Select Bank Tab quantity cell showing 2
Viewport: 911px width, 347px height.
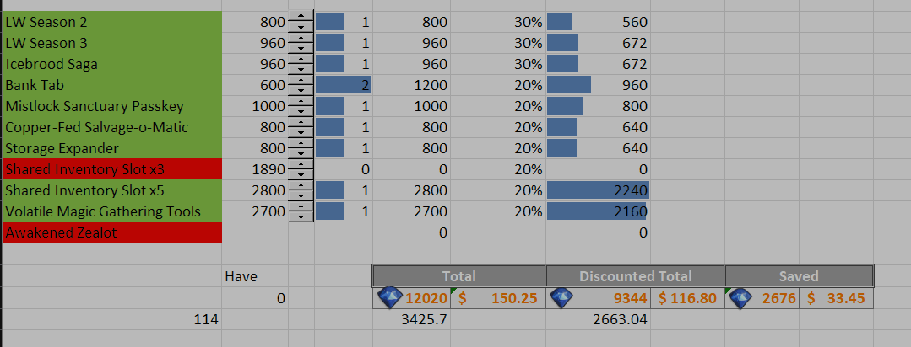(x=344, y=85)
